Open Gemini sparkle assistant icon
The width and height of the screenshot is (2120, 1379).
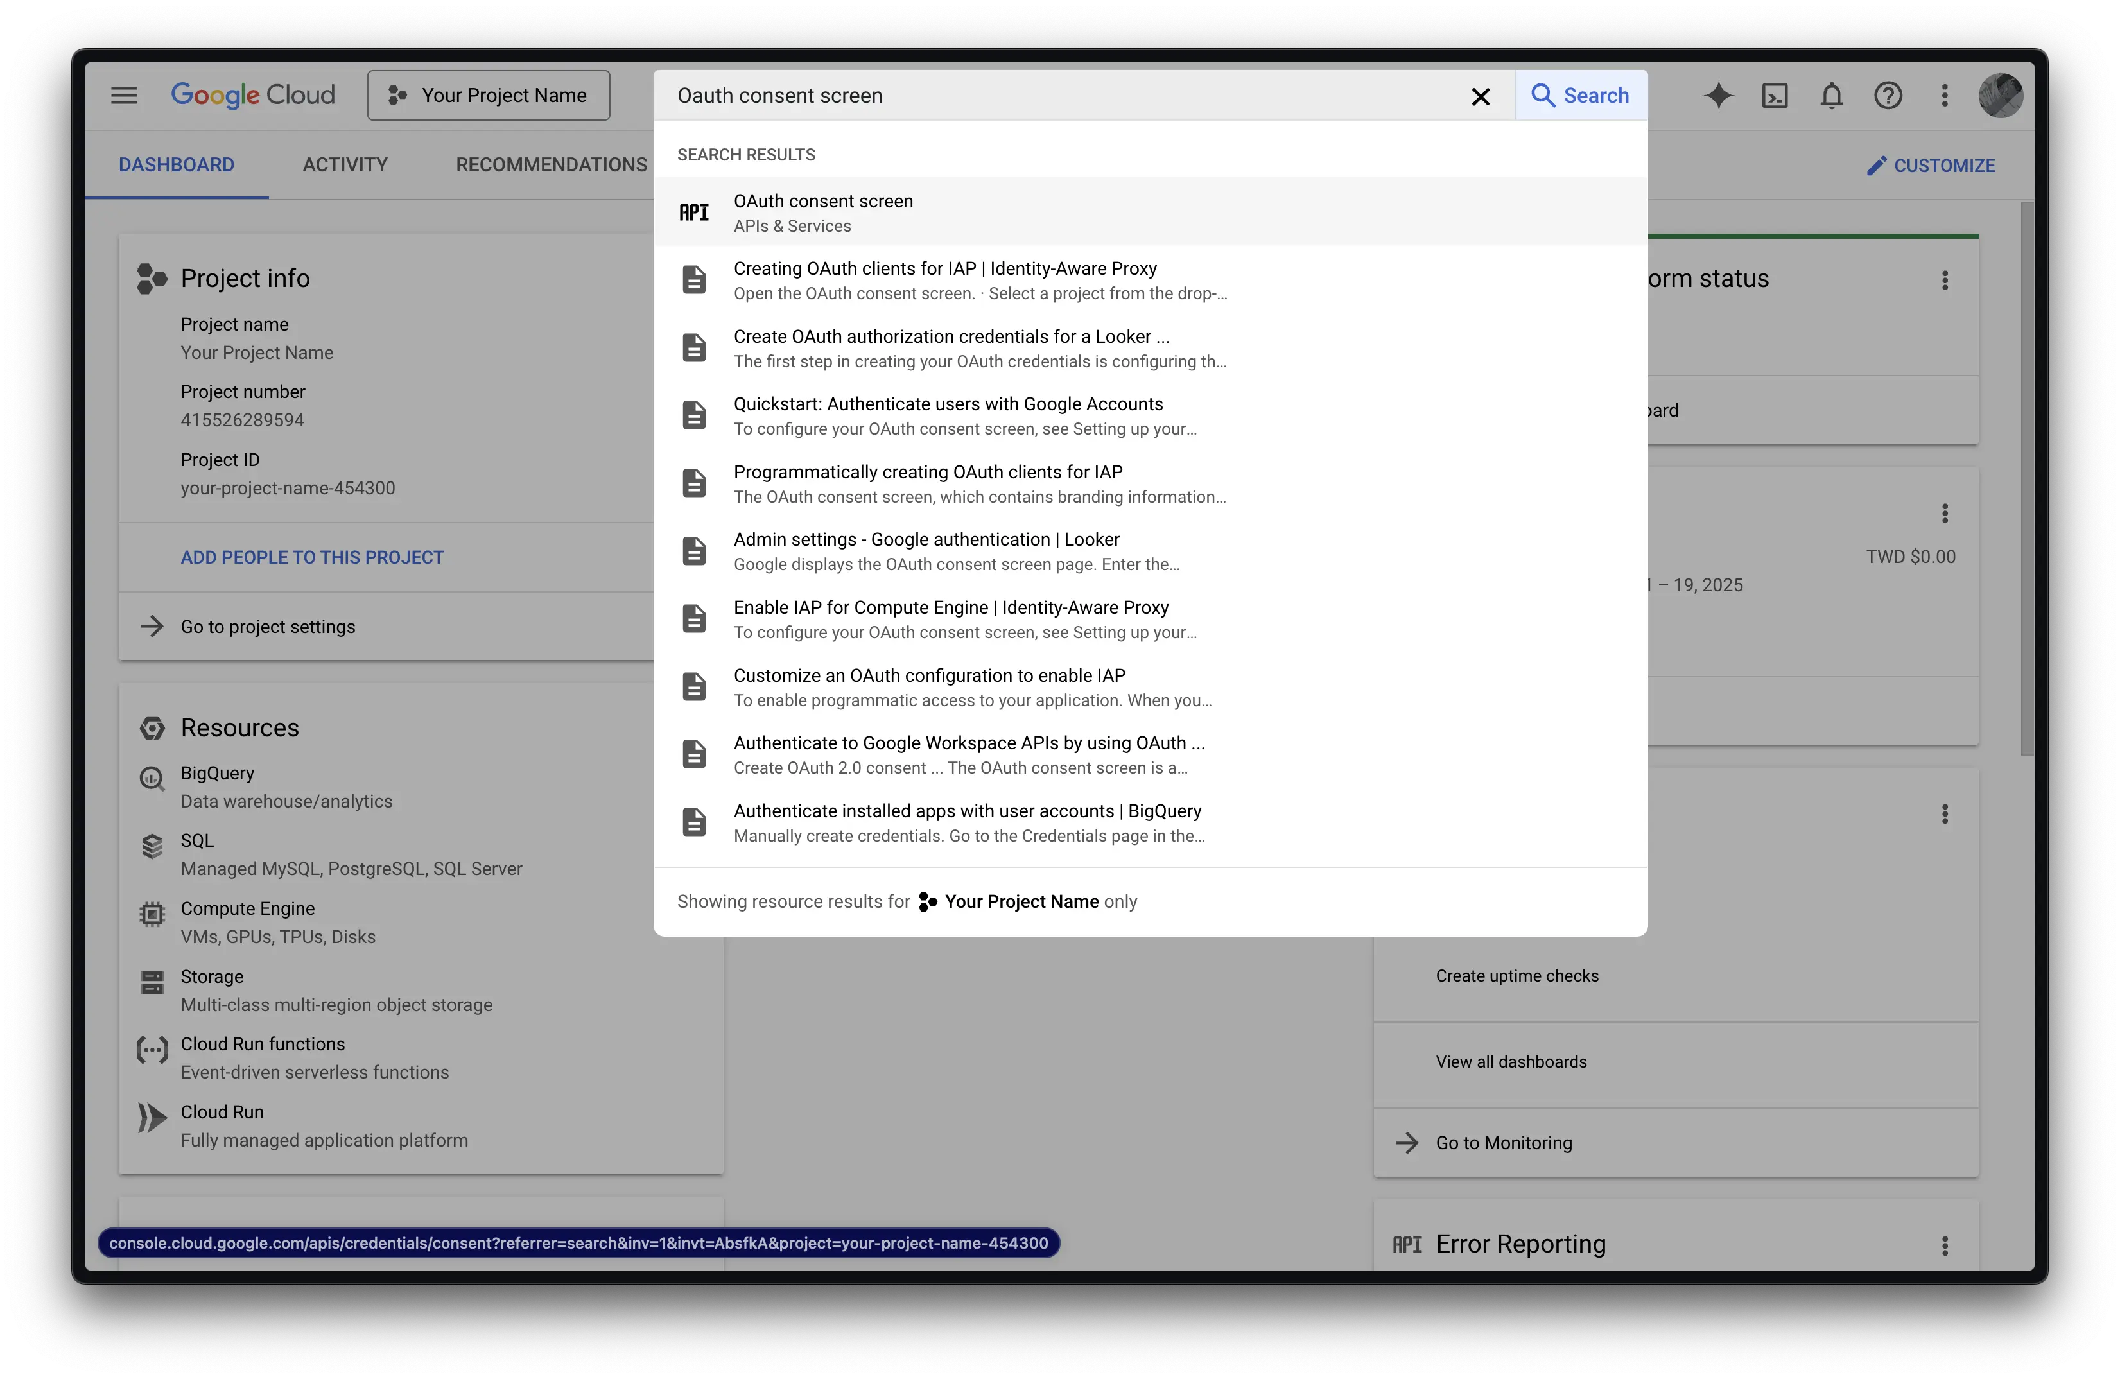(x=1718, y=95)
